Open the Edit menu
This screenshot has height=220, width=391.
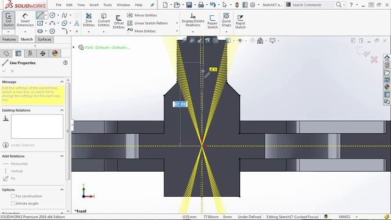(69, 5)
